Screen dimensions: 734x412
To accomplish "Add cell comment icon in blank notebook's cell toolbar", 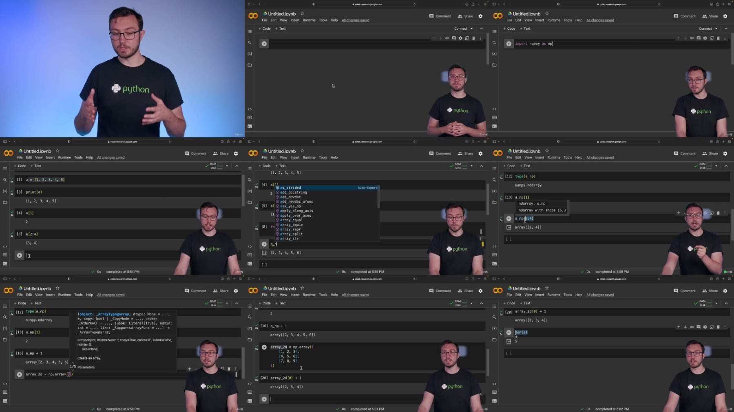I will (x=454, y=38).
